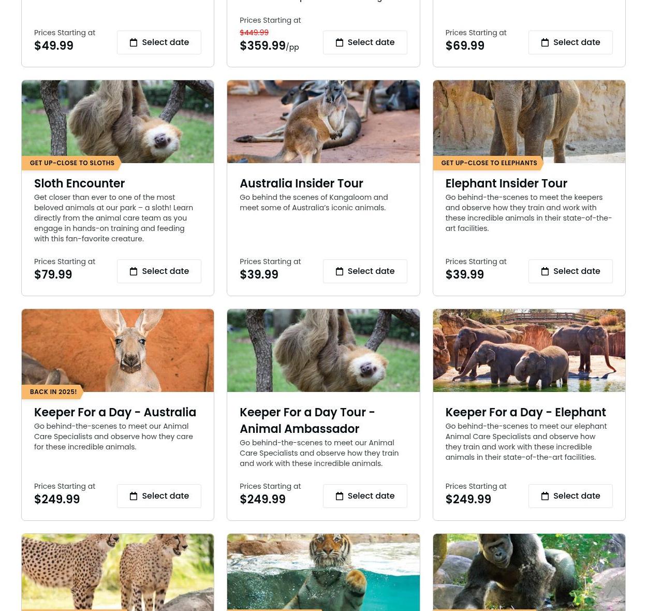The width and height of the screenshot is (647, 611).
Task: Click the Get Up-Close to Elephants badge
Action: 489,163
